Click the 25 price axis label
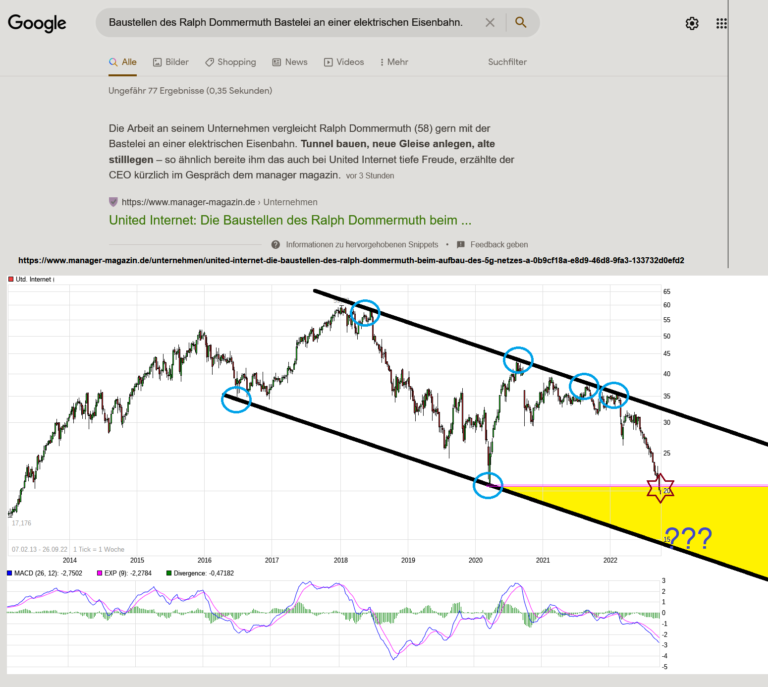Viewport: 768px width, 687px height. [667, 453]
